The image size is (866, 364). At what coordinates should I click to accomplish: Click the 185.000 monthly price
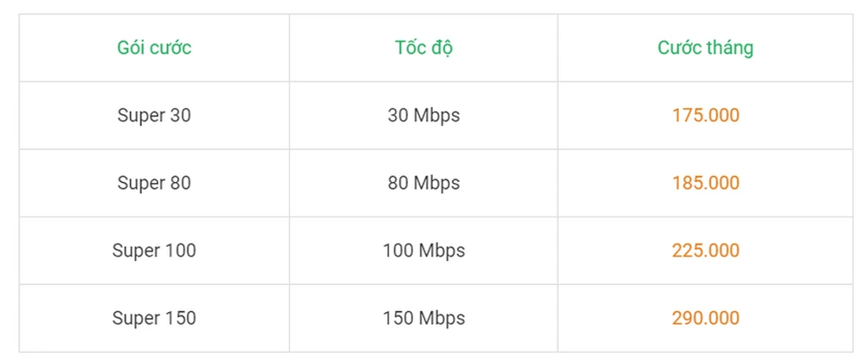coord(705,183)
